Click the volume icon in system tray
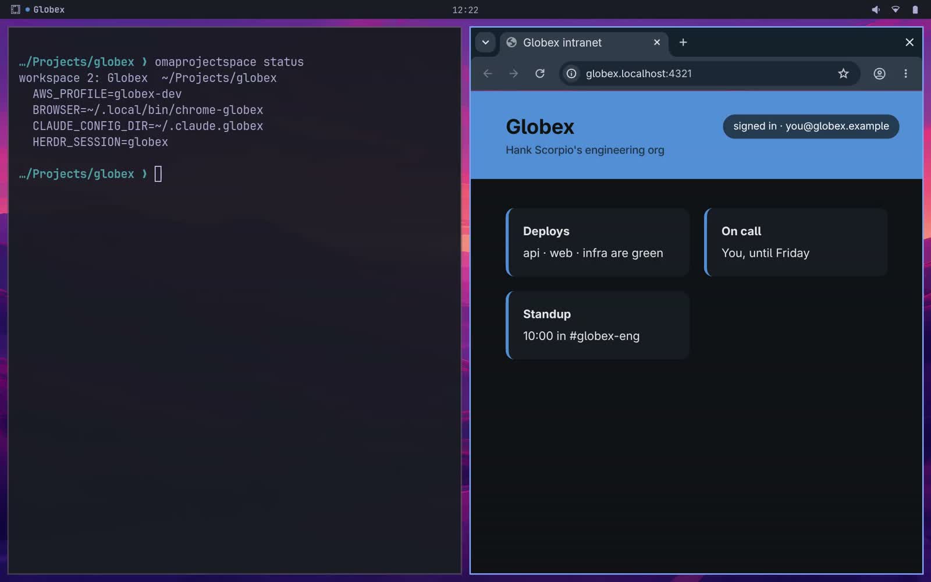Screen dimensions: 931x582 [x=875, y=9]
